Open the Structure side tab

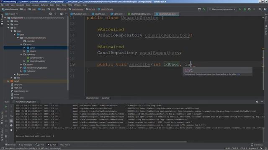pos(2,134)
